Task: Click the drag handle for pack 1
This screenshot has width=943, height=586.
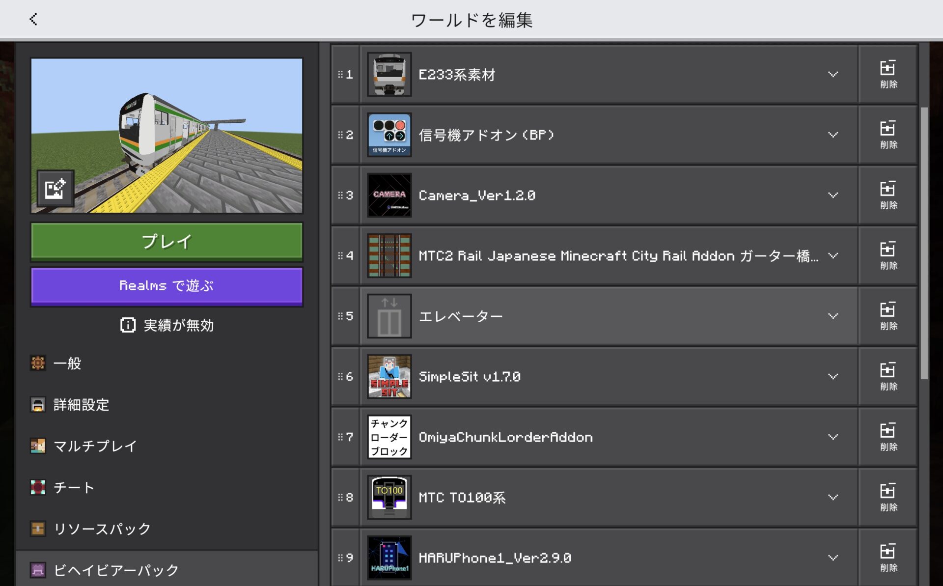Action: [x=340, y=74]
